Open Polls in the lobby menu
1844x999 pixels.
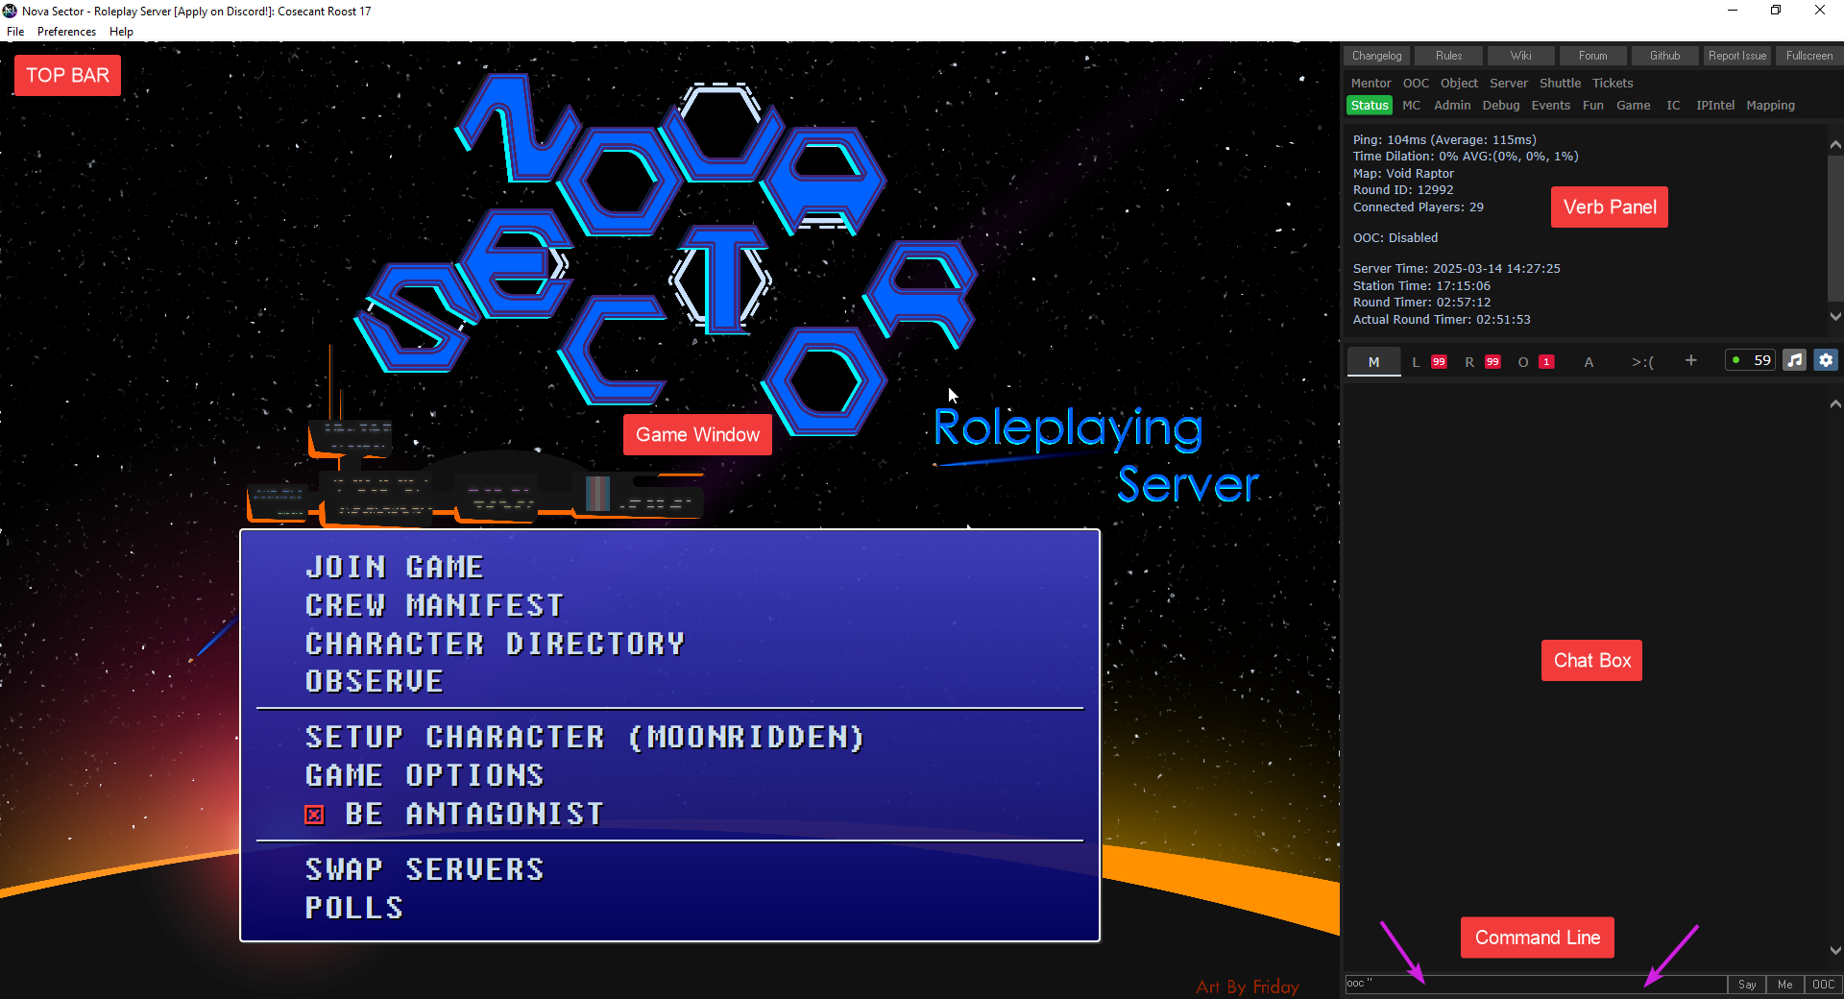coord(353,909)
